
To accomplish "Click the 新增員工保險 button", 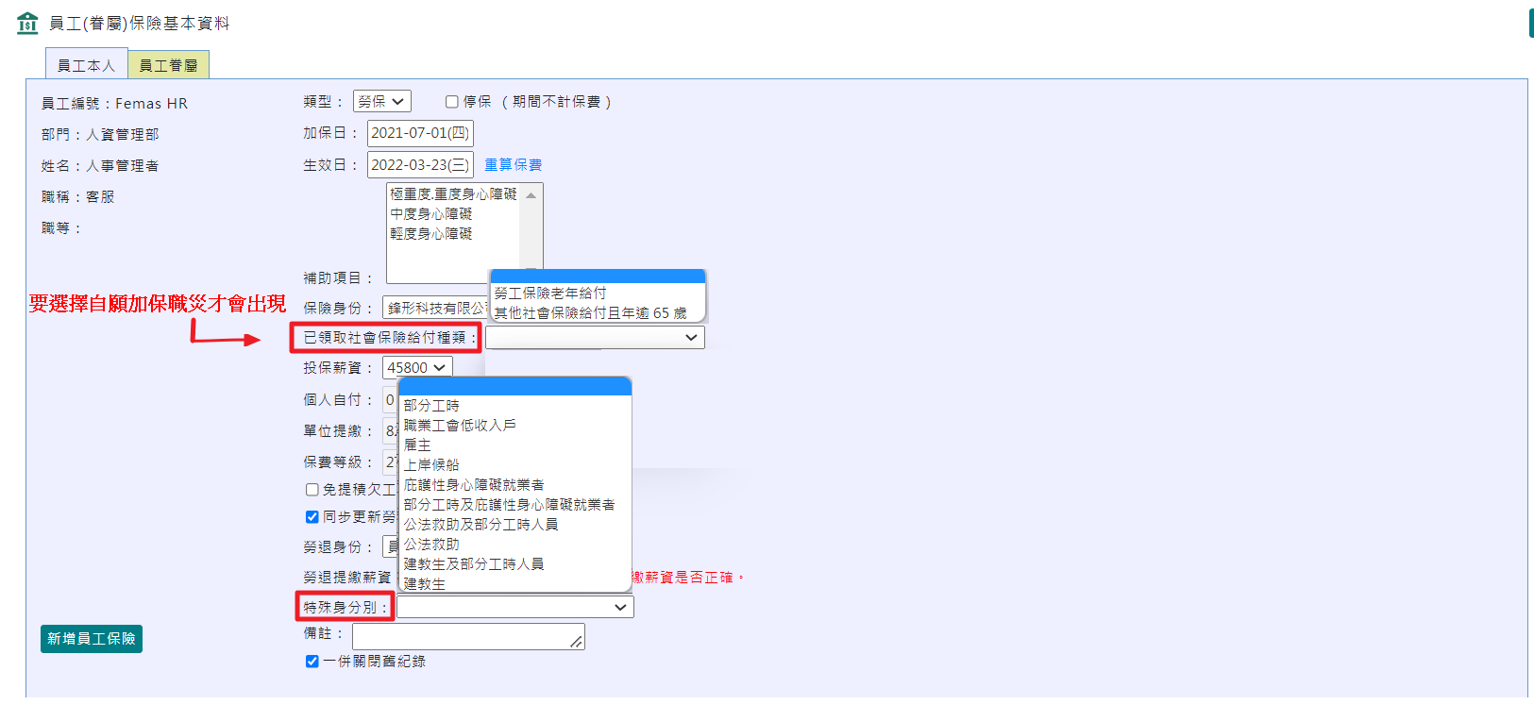I will [92, 639].
